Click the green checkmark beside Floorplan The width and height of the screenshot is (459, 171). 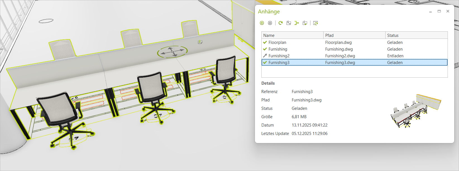tap(265, 42)
